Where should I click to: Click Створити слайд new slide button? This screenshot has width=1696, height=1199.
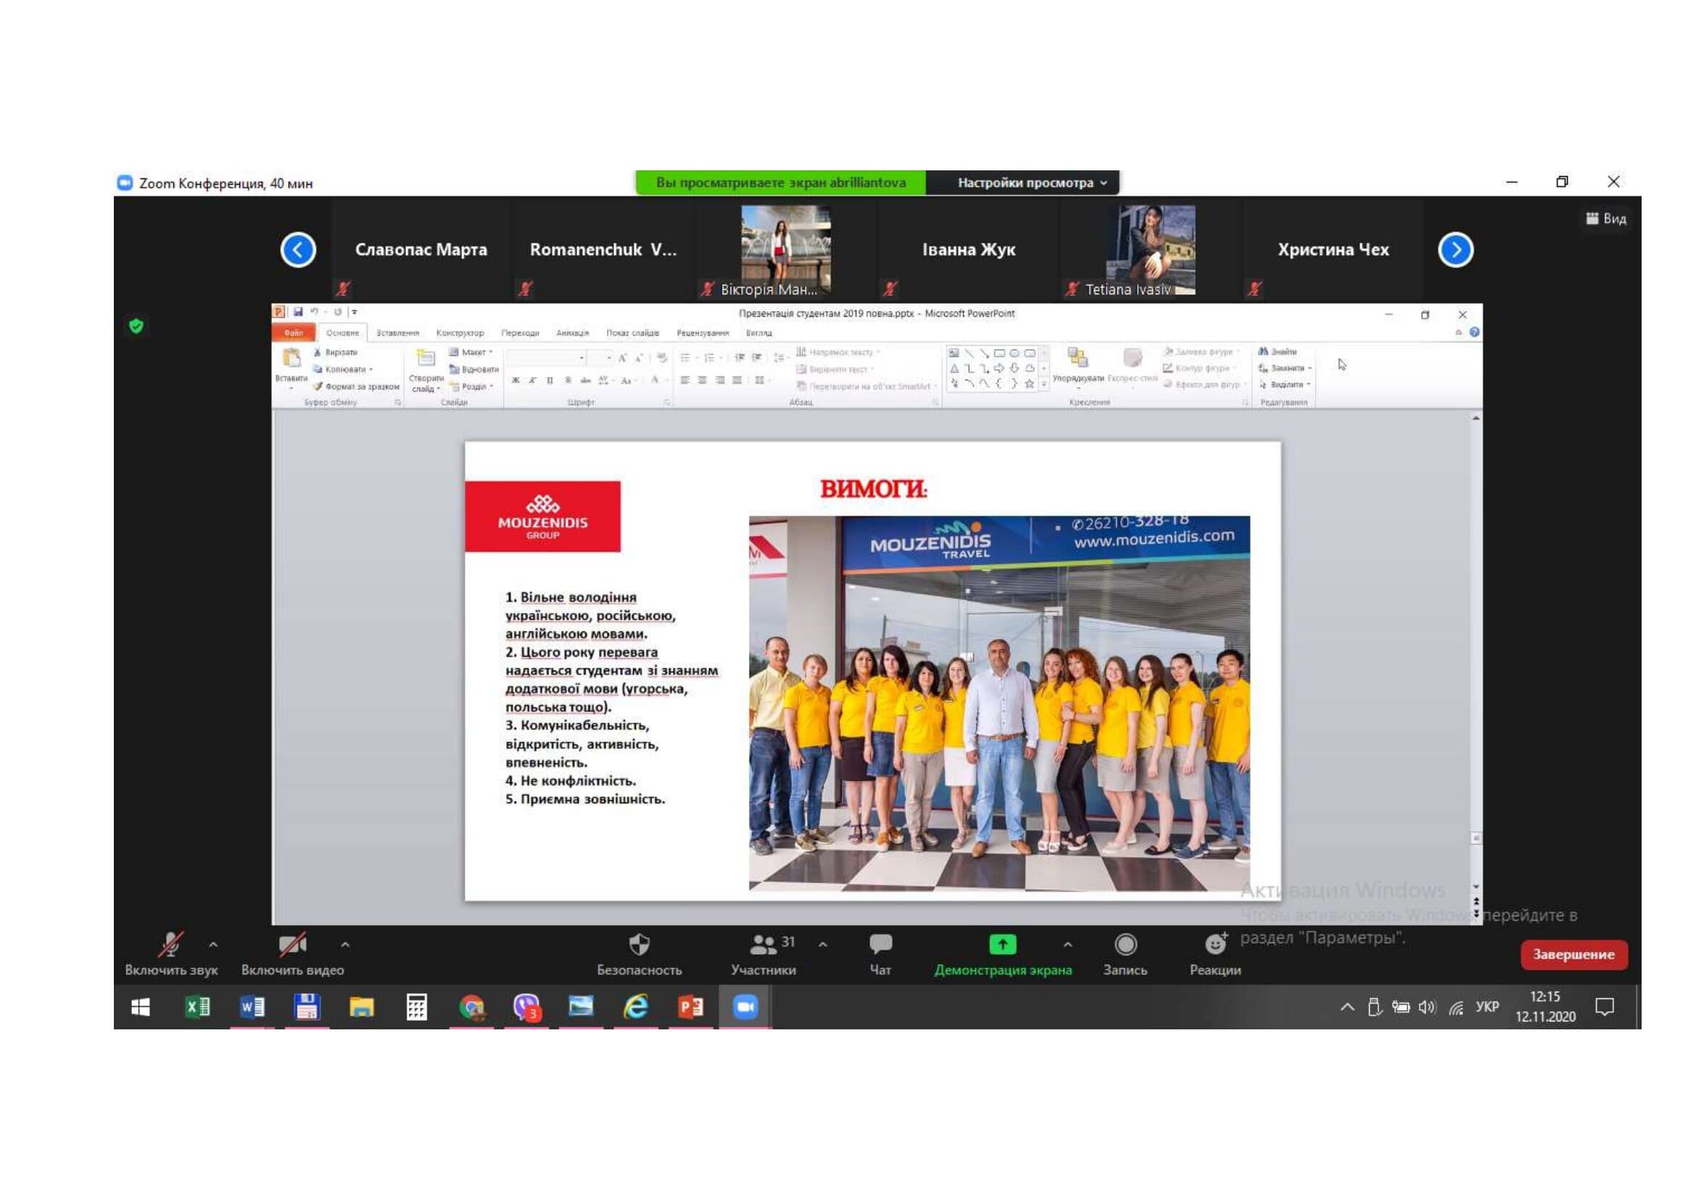[426, 370]
